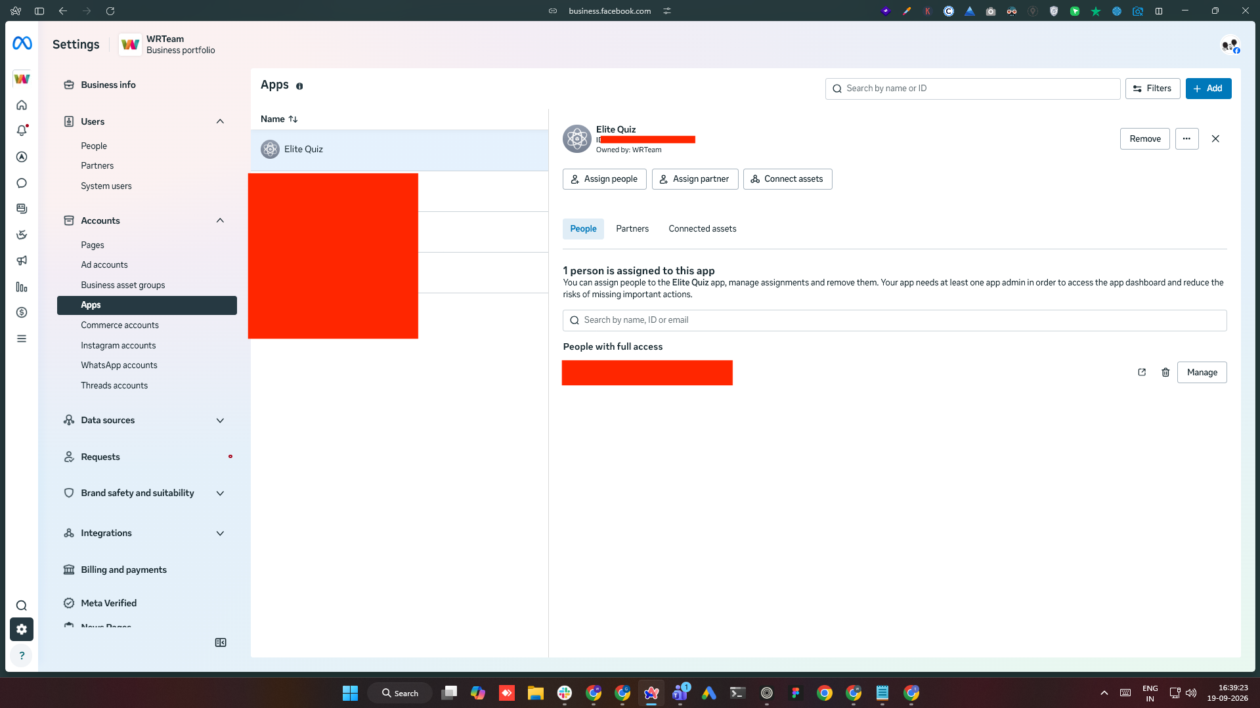Open the Help question mark icon
This screenshot has width=1260, height=708.
tap(22, 656)
